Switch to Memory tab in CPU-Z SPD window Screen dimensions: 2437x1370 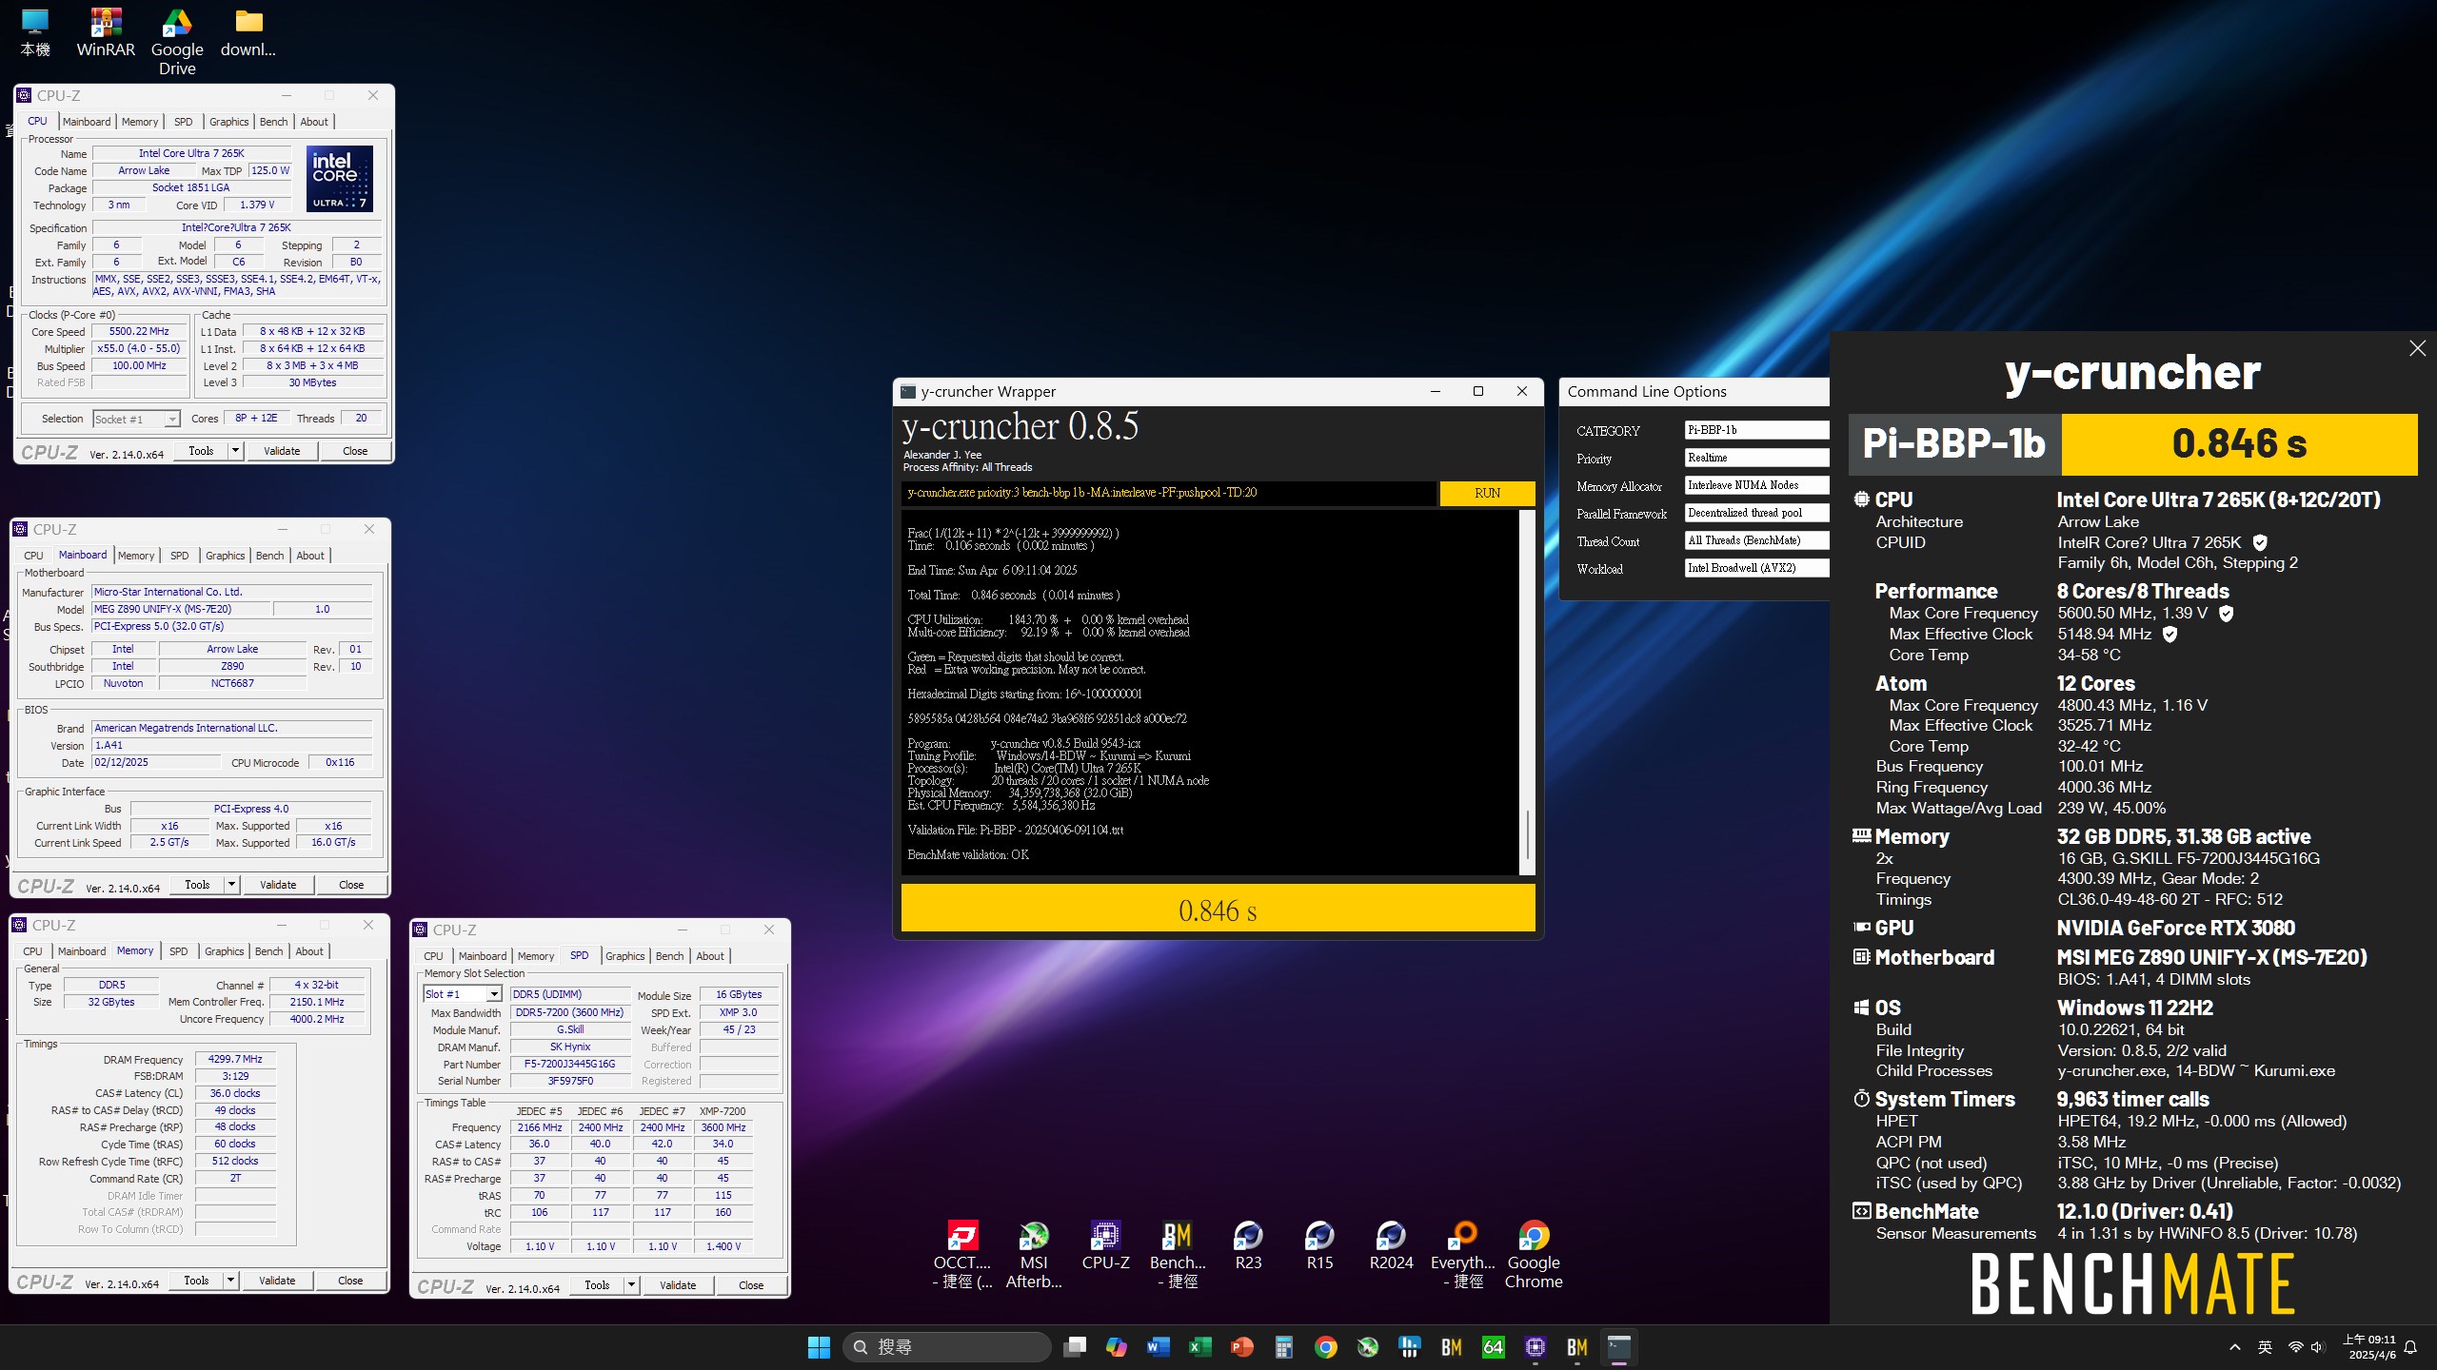click(536, 956)
